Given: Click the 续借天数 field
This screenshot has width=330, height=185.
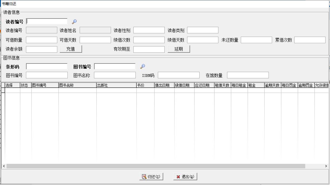Looking at the screenshot, I should [x=203, y=40].
